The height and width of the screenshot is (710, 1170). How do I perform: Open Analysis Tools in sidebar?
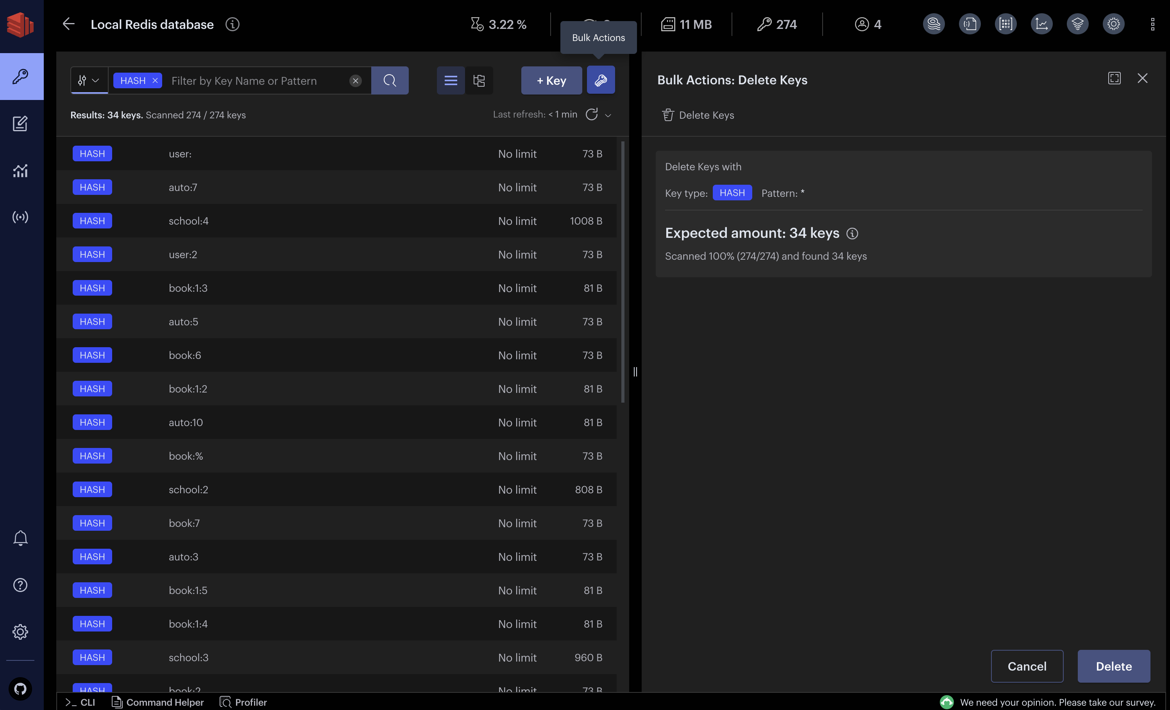[20, 170]
